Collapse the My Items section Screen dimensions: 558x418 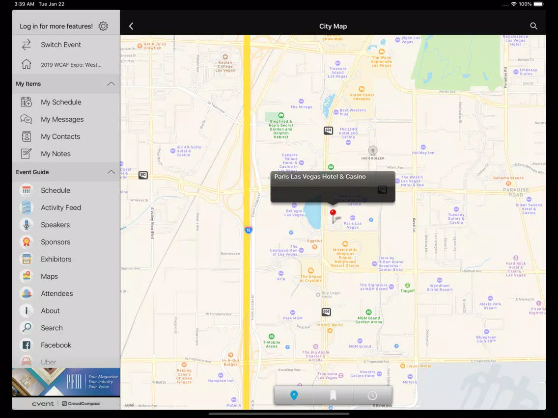(111, 84)
